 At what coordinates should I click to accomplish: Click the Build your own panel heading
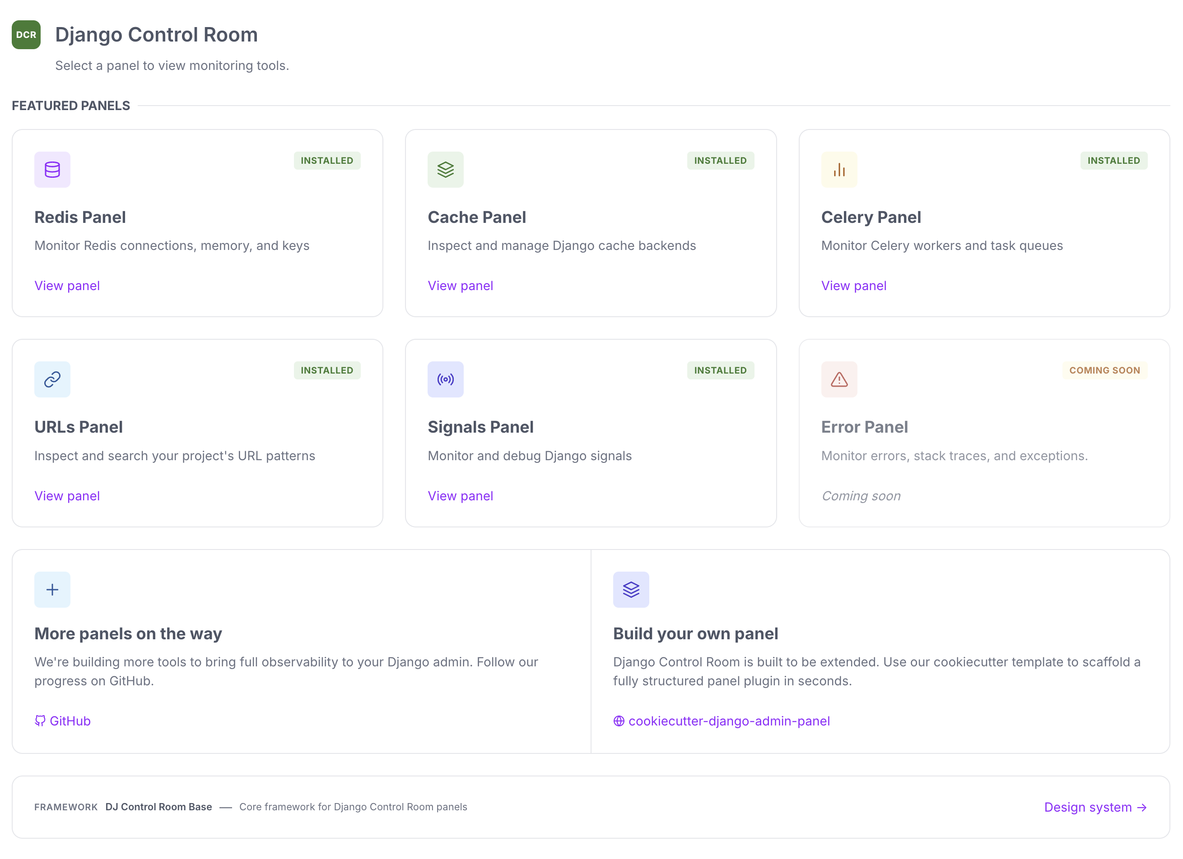click(x=696, y=634)
